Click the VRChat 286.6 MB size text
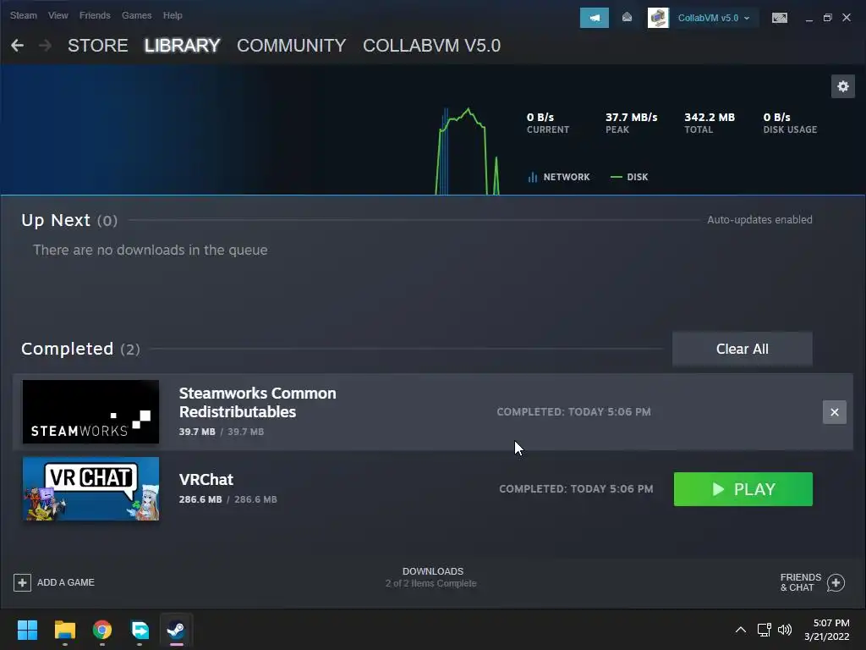 tap(228, 499)
